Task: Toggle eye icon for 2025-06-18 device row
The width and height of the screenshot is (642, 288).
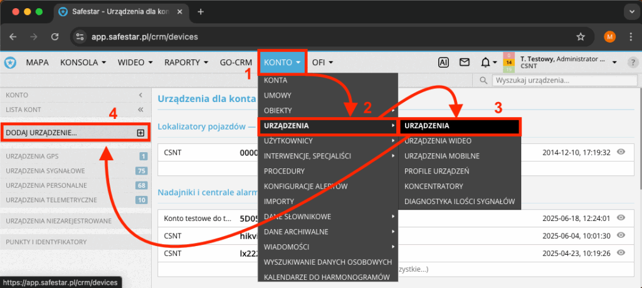Action: (x=621, y=218)
